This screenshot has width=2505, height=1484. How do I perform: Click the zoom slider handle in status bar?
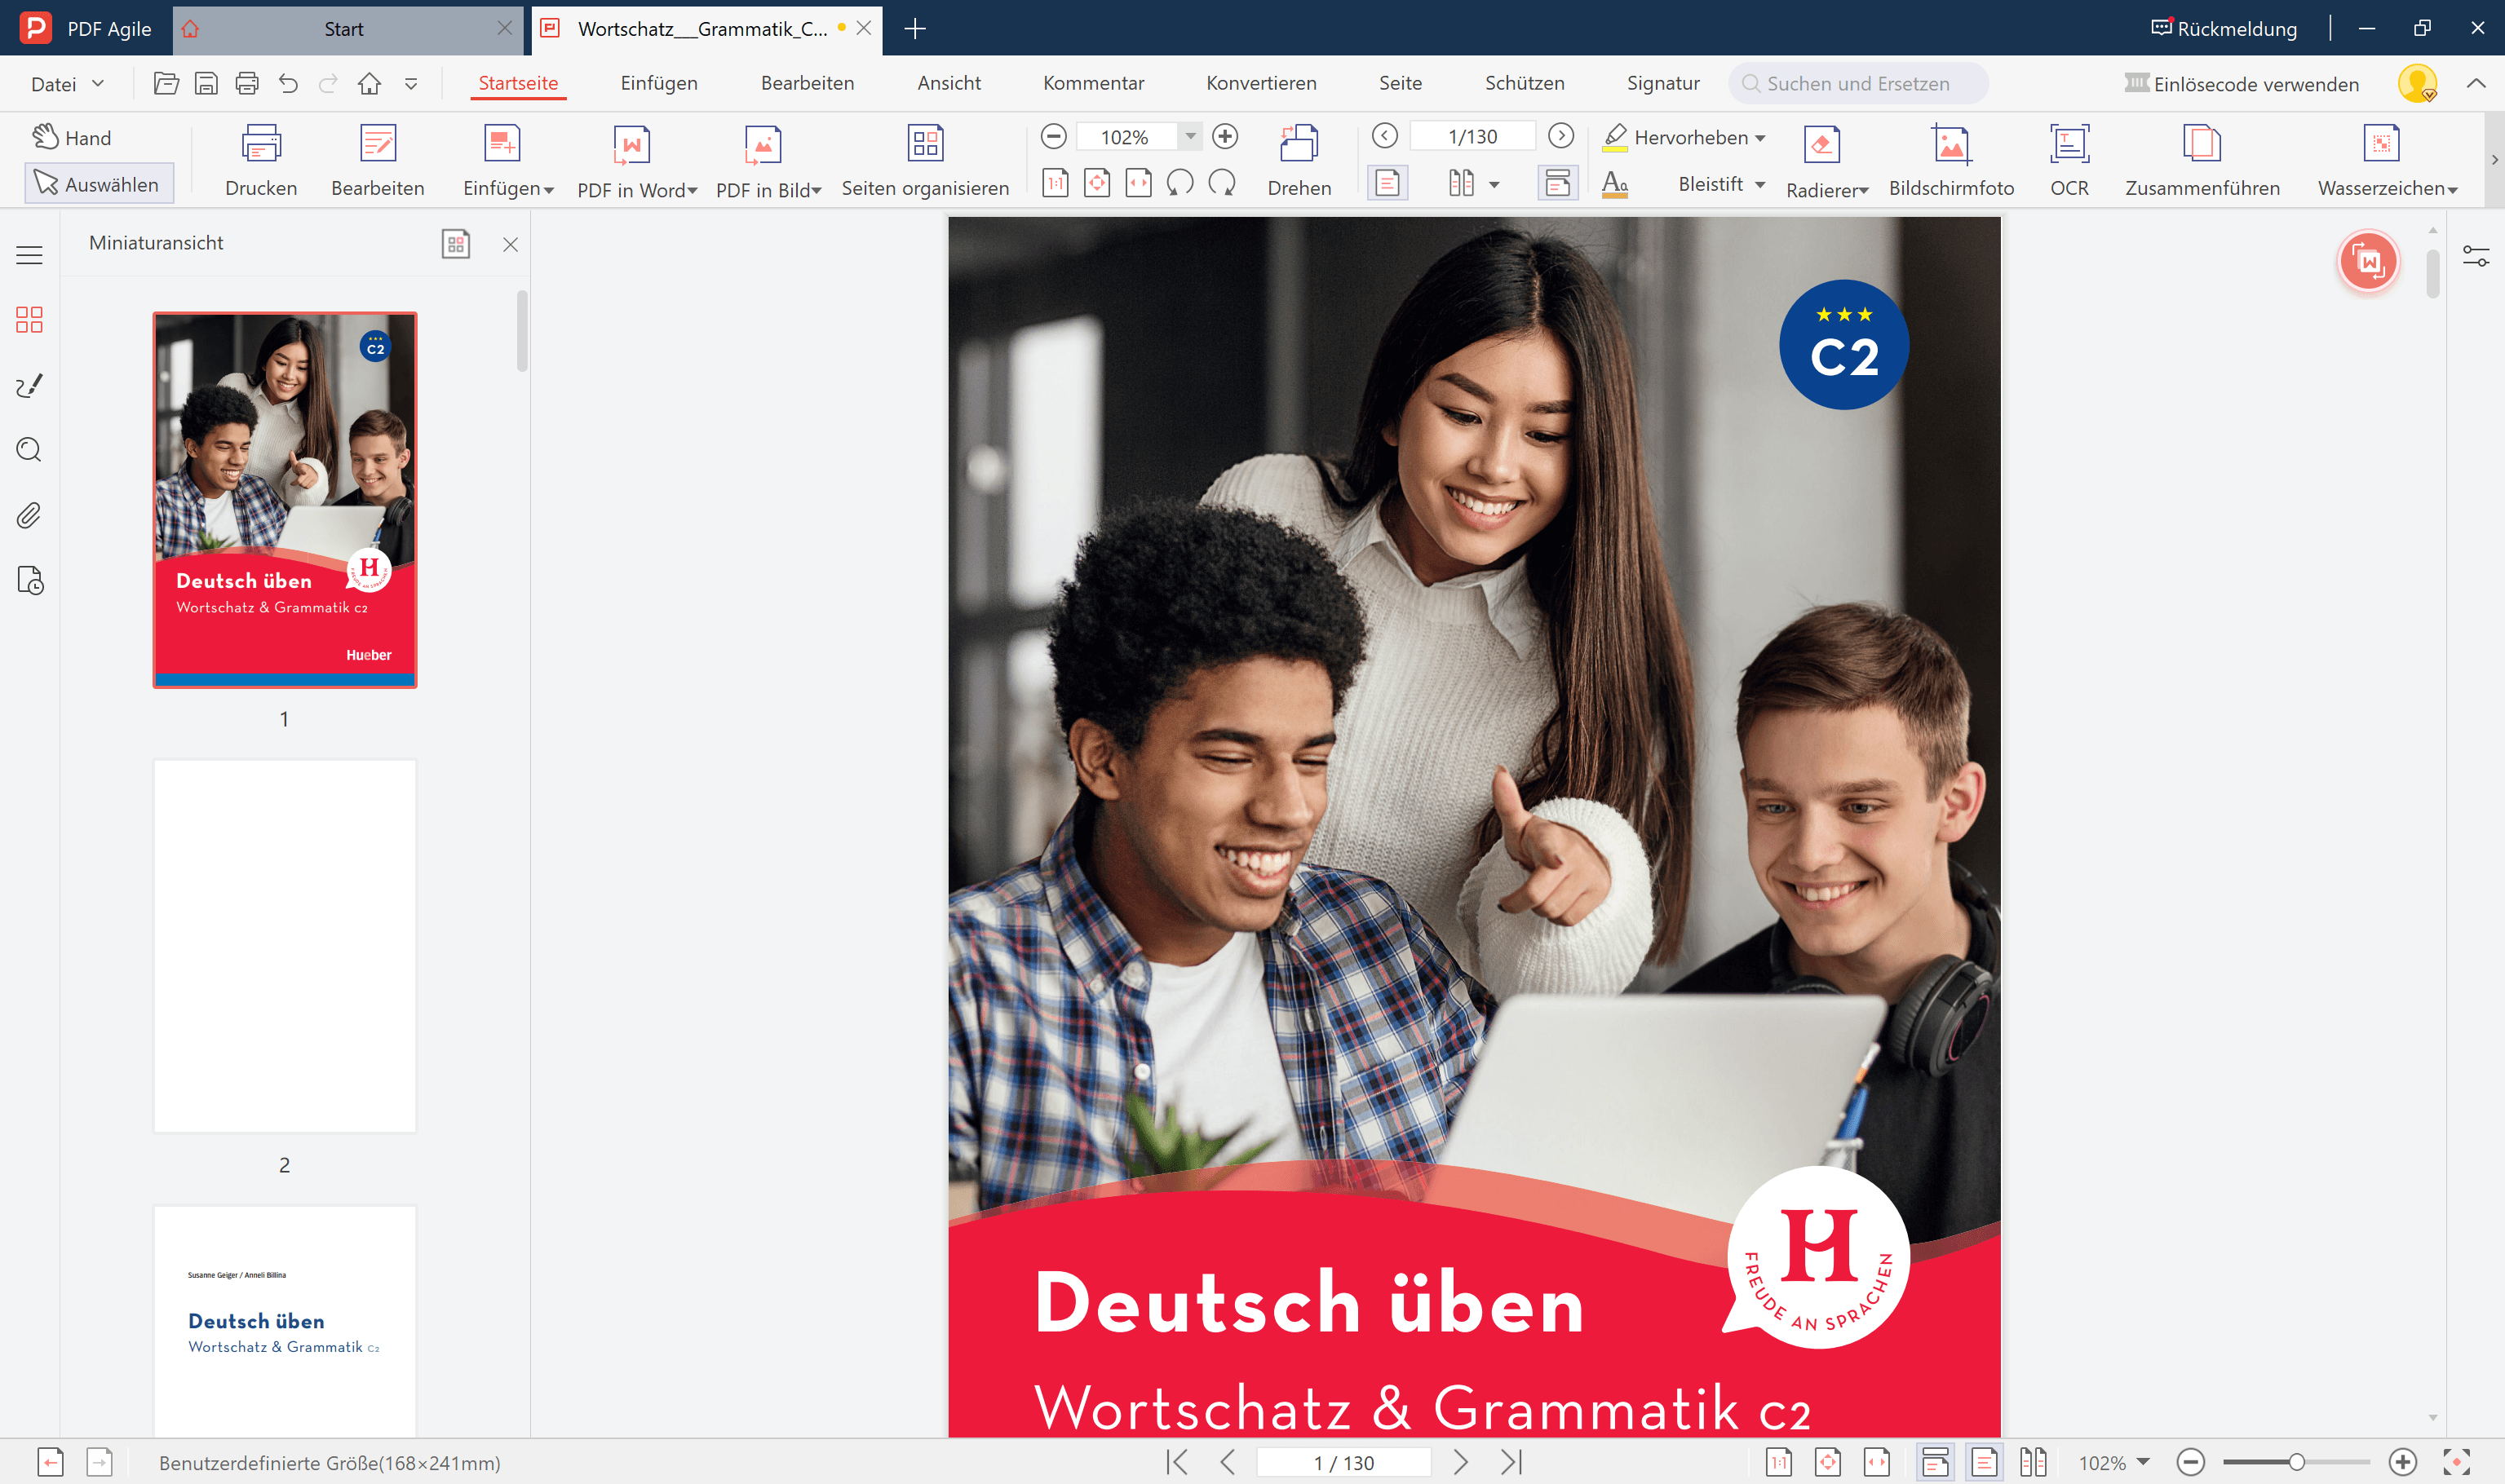(x=2296, y=1462)
